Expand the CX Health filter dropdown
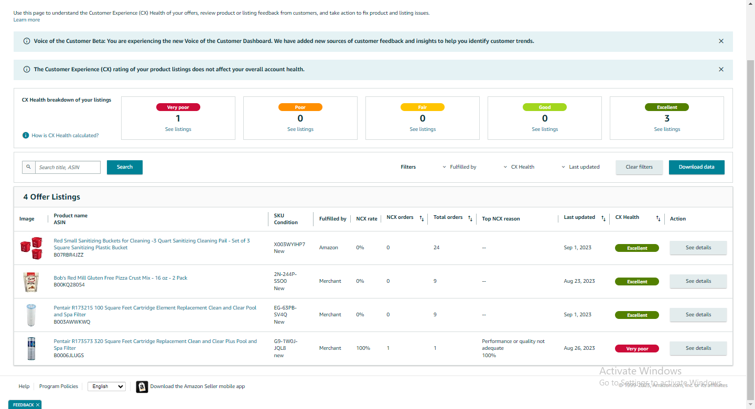This screenshot has width=755, height=409. pos(519,167)
